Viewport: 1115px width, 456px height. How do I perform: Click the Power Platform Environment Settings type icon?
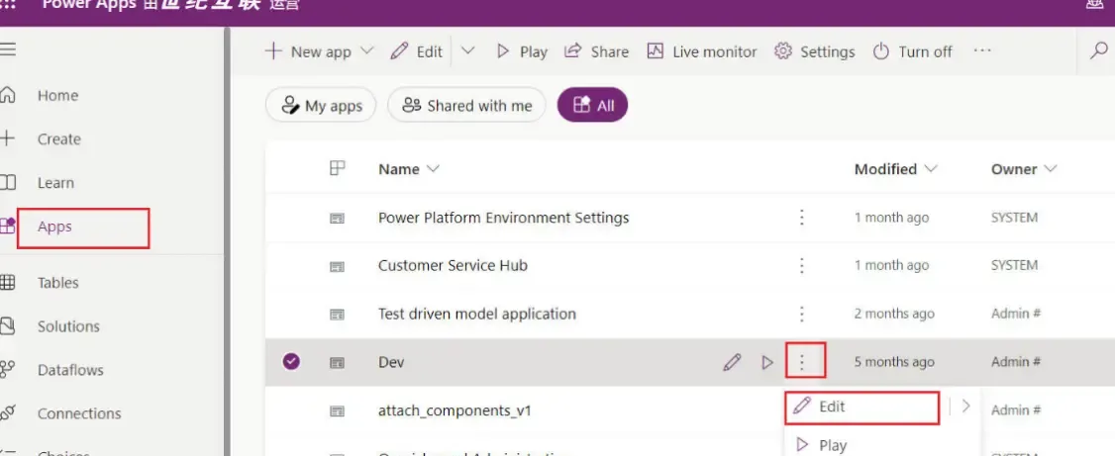pos(337,218)
